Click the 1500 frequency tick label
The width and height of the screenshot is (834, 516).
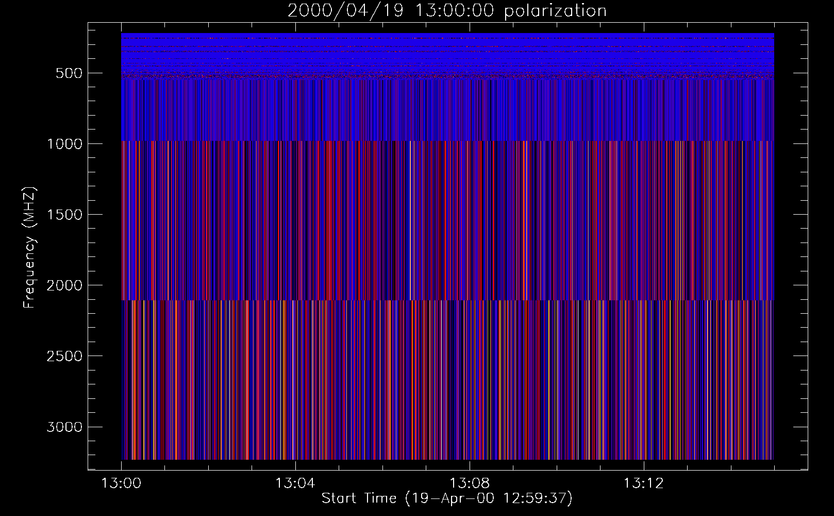64,215
